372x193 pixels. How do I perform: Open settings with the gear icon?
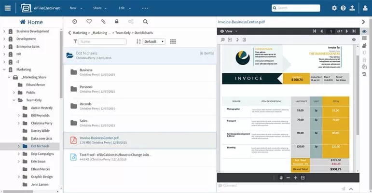[x=334, y=8]
